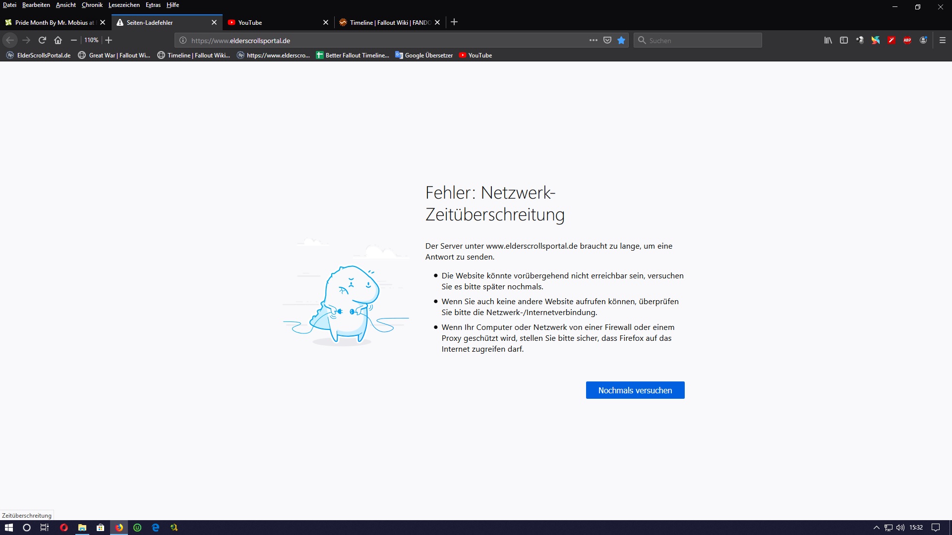
Task: Open the Adblock Plus extension
Action: click(x=907, y=40)
